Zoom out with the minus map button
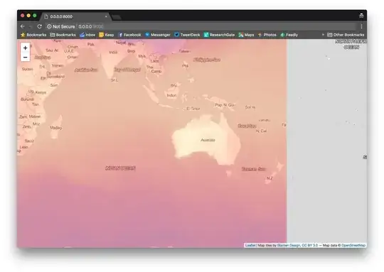384x272 pixels. [x=25, y=57]
